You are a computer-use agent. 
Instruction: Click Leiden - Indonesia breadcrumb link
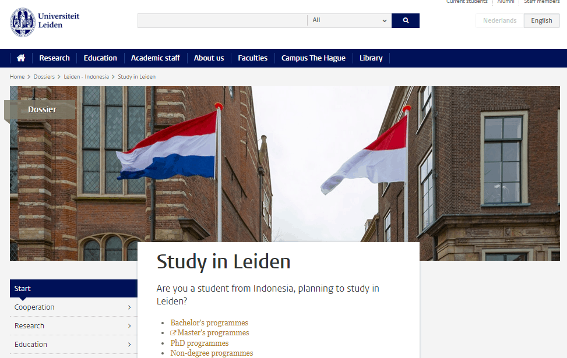[x=86, y=77]
